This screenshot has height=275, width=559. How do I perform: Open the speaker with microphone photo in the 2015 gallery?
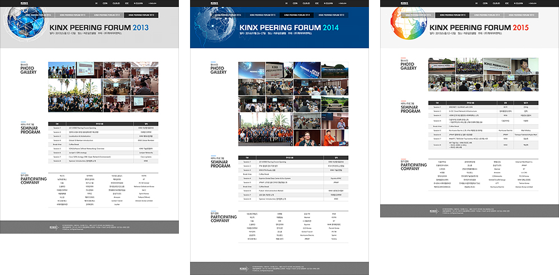(524, 66)
